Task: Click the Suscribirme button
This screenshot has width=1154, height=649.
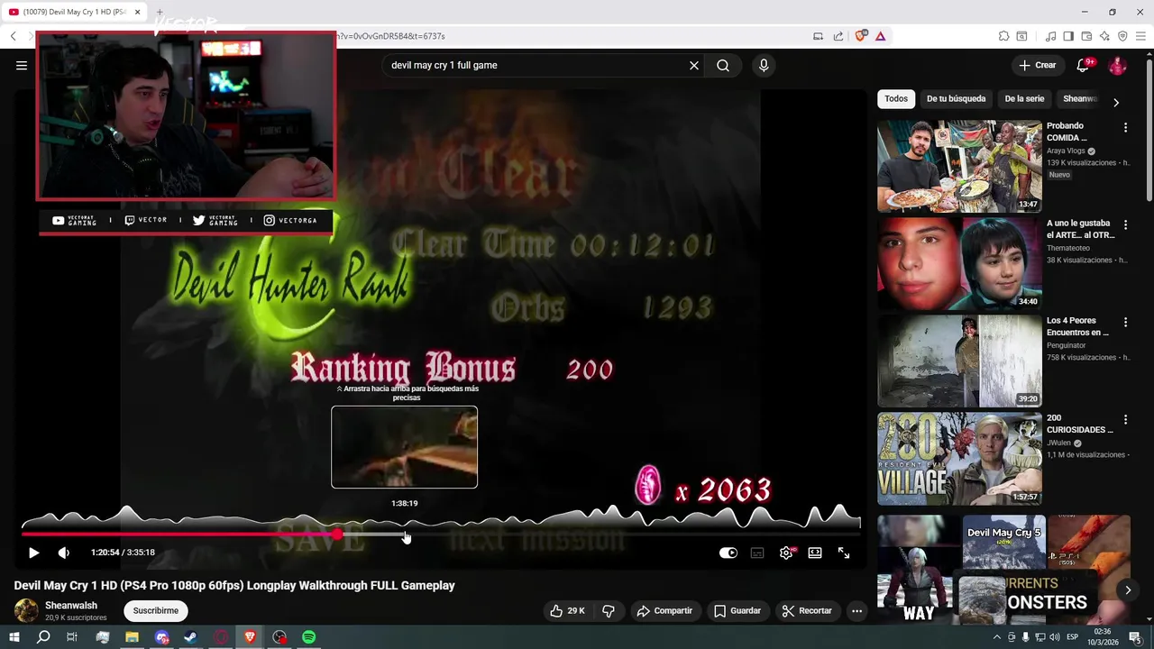Action: [x=156, y=610]
